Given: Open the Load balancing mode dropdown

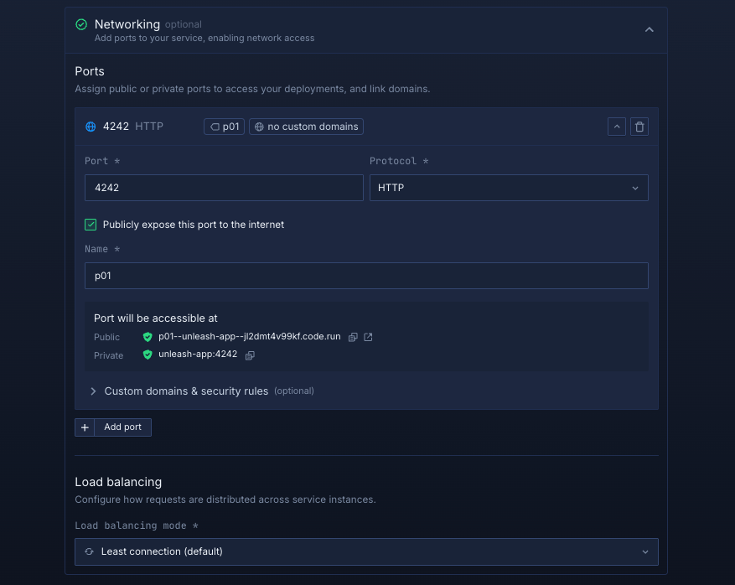Looking at the screenshot, I should (366, 551).
